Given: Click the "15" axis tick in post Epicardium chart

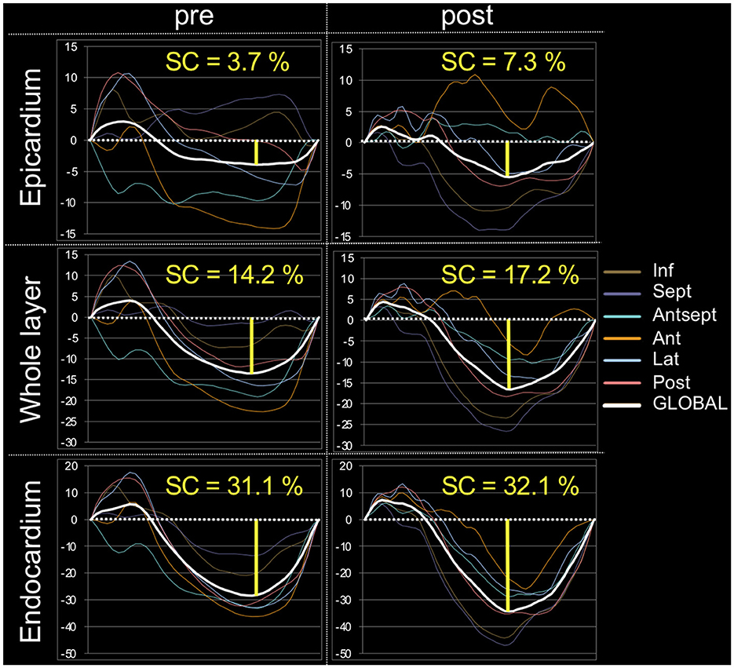Looking at the screenshot, I should click(345, 49).
